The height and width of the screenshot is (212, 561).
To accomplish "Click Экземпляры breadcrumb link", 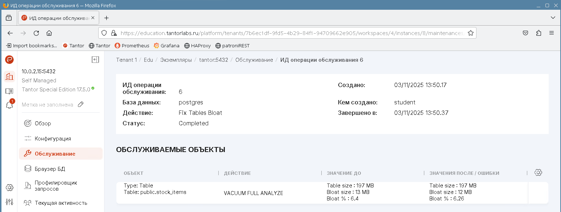I will point(176,60).
